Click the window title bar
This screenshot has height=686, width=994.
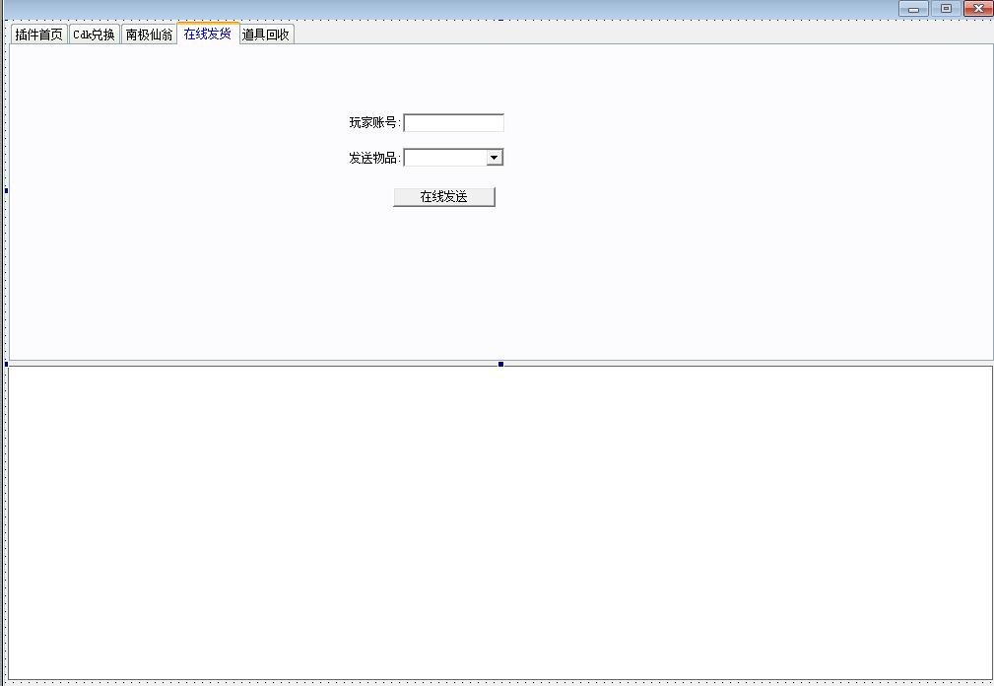click(x=443, y=8)
